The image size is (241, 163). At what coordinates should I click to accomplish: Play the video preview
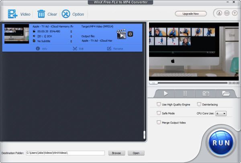coord(166,93)
